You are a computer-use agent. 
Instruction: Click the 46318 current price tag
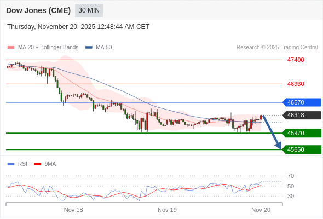302,115
